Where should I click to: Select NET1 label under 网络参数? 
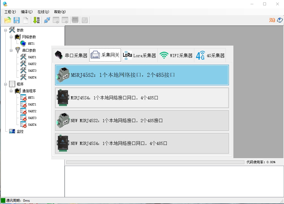point(31,44)
